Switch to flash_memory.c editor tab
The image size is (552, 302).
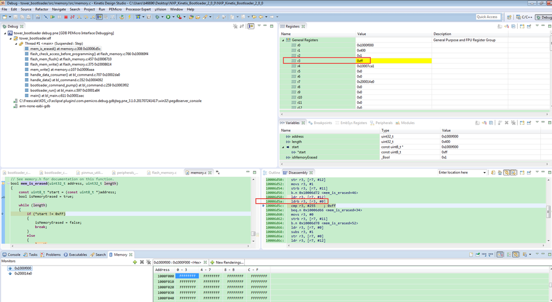tap(161, 173)
